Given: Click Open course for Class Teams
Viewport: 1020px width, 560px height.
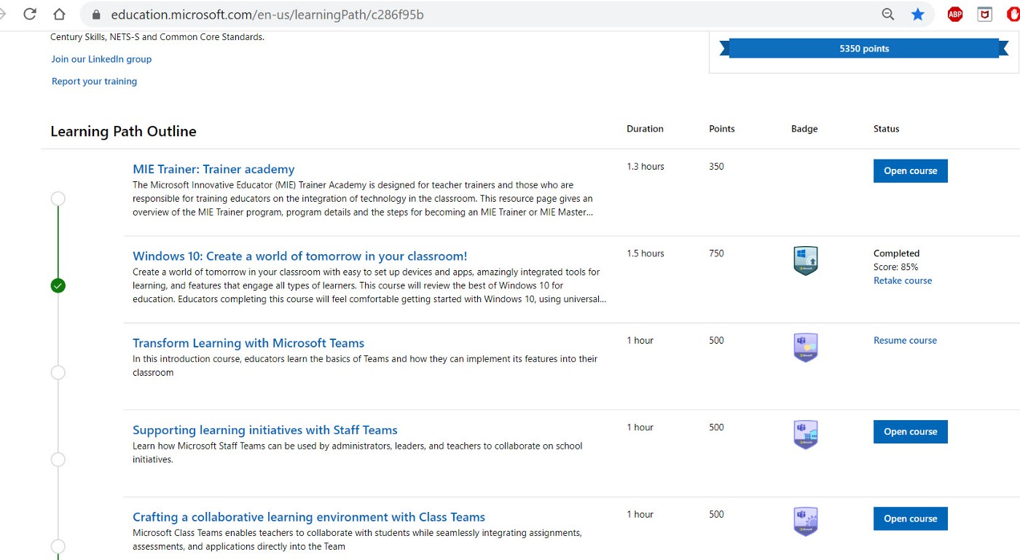Looking at the screenshot, I should [910, 518].
